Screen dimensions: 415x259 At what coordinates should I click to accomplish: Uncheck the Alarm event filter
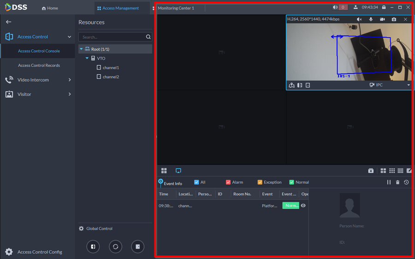pos(228,182)
